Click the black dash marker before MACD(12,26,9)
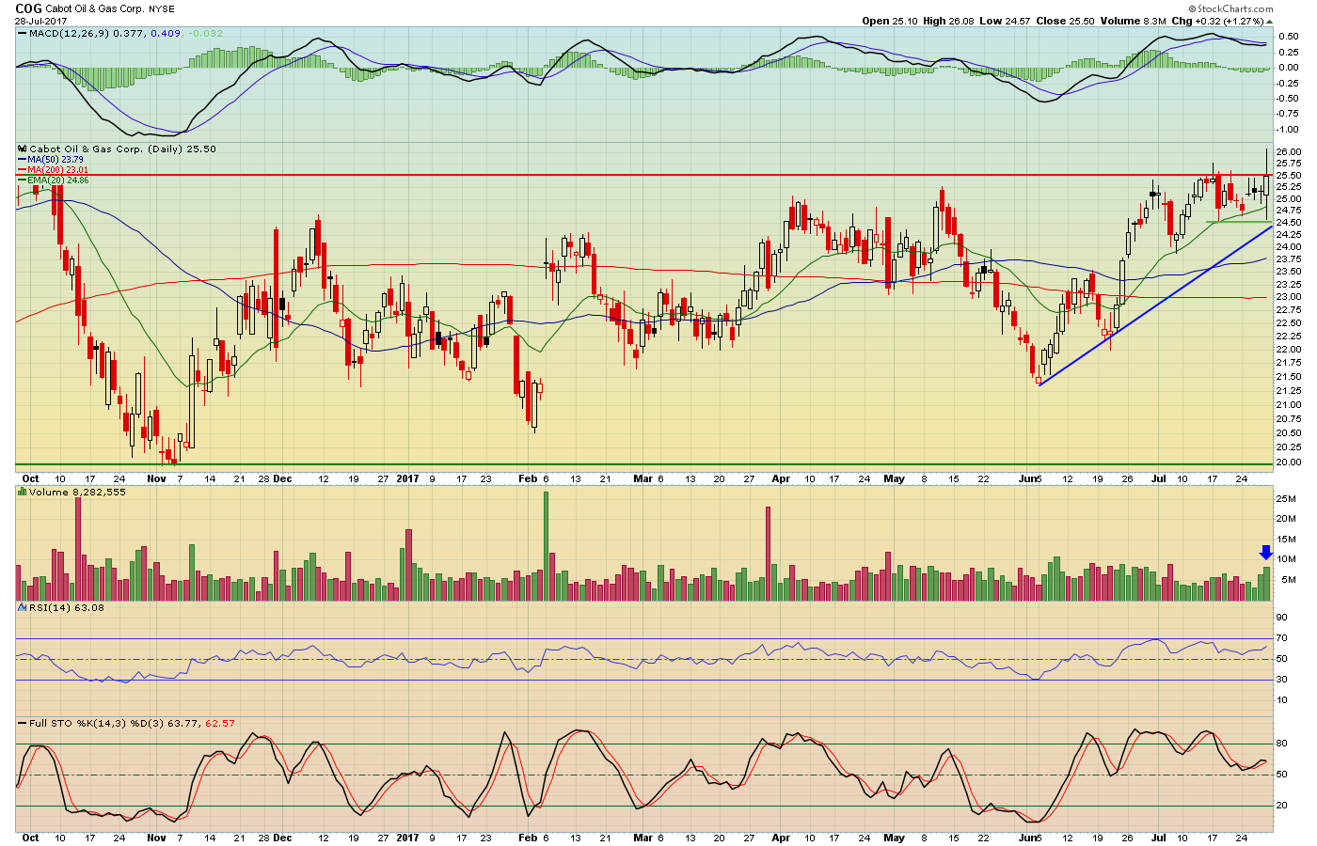Image resolution: width=1317 pixels, height=846 pixels. pos(22,33)
